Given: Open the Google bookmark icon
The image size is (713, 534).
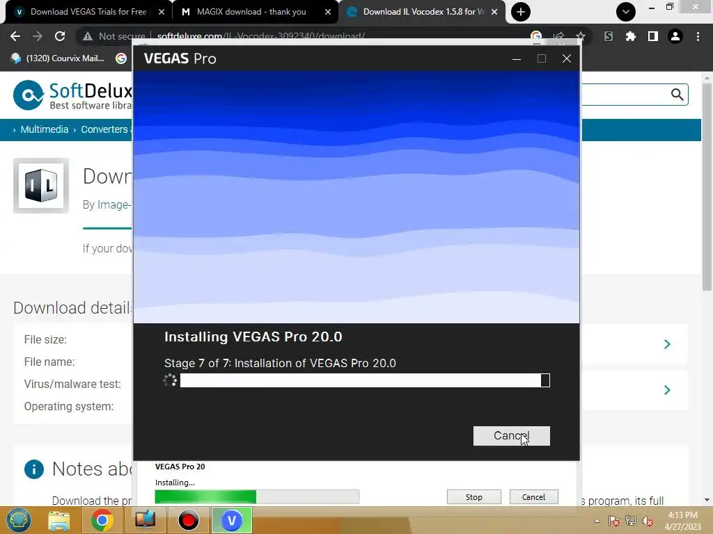Looking at the screenshot, I should click(121, 58).
